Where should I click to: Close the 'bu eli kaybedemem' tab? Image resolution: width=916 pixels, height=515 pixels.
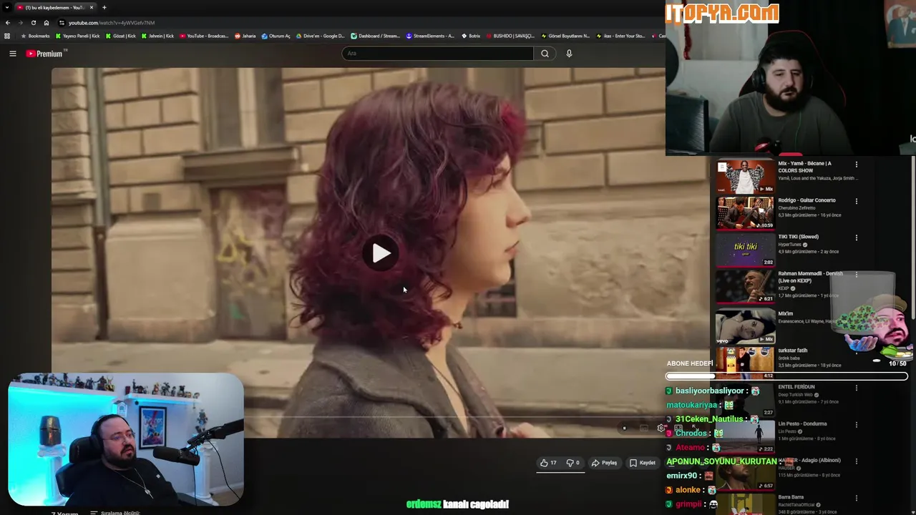92,7
